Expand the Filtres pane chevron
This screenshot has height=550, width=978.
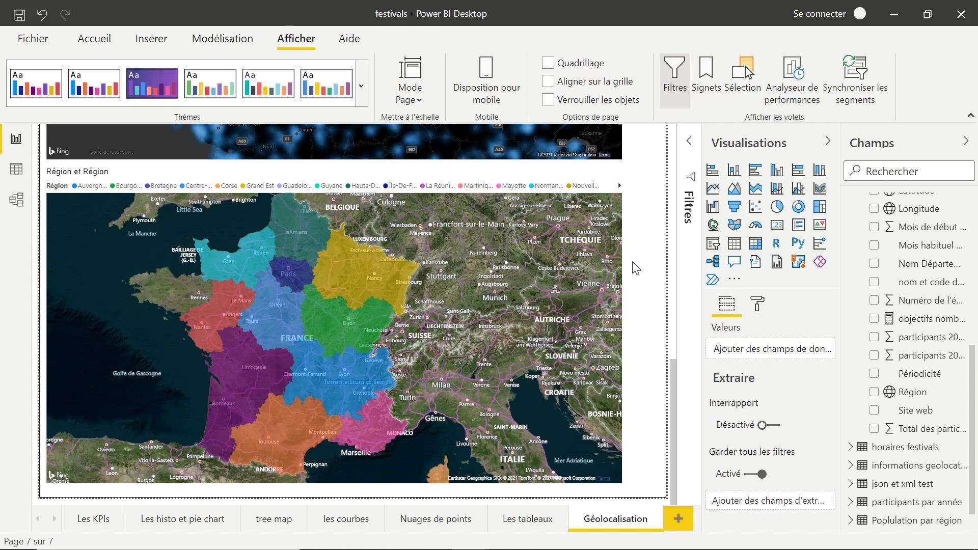689,141
